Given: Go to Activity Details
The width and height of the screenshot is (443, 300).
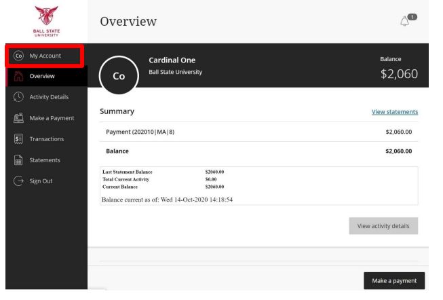Looking at the screenshot, I should coord(47,97).
